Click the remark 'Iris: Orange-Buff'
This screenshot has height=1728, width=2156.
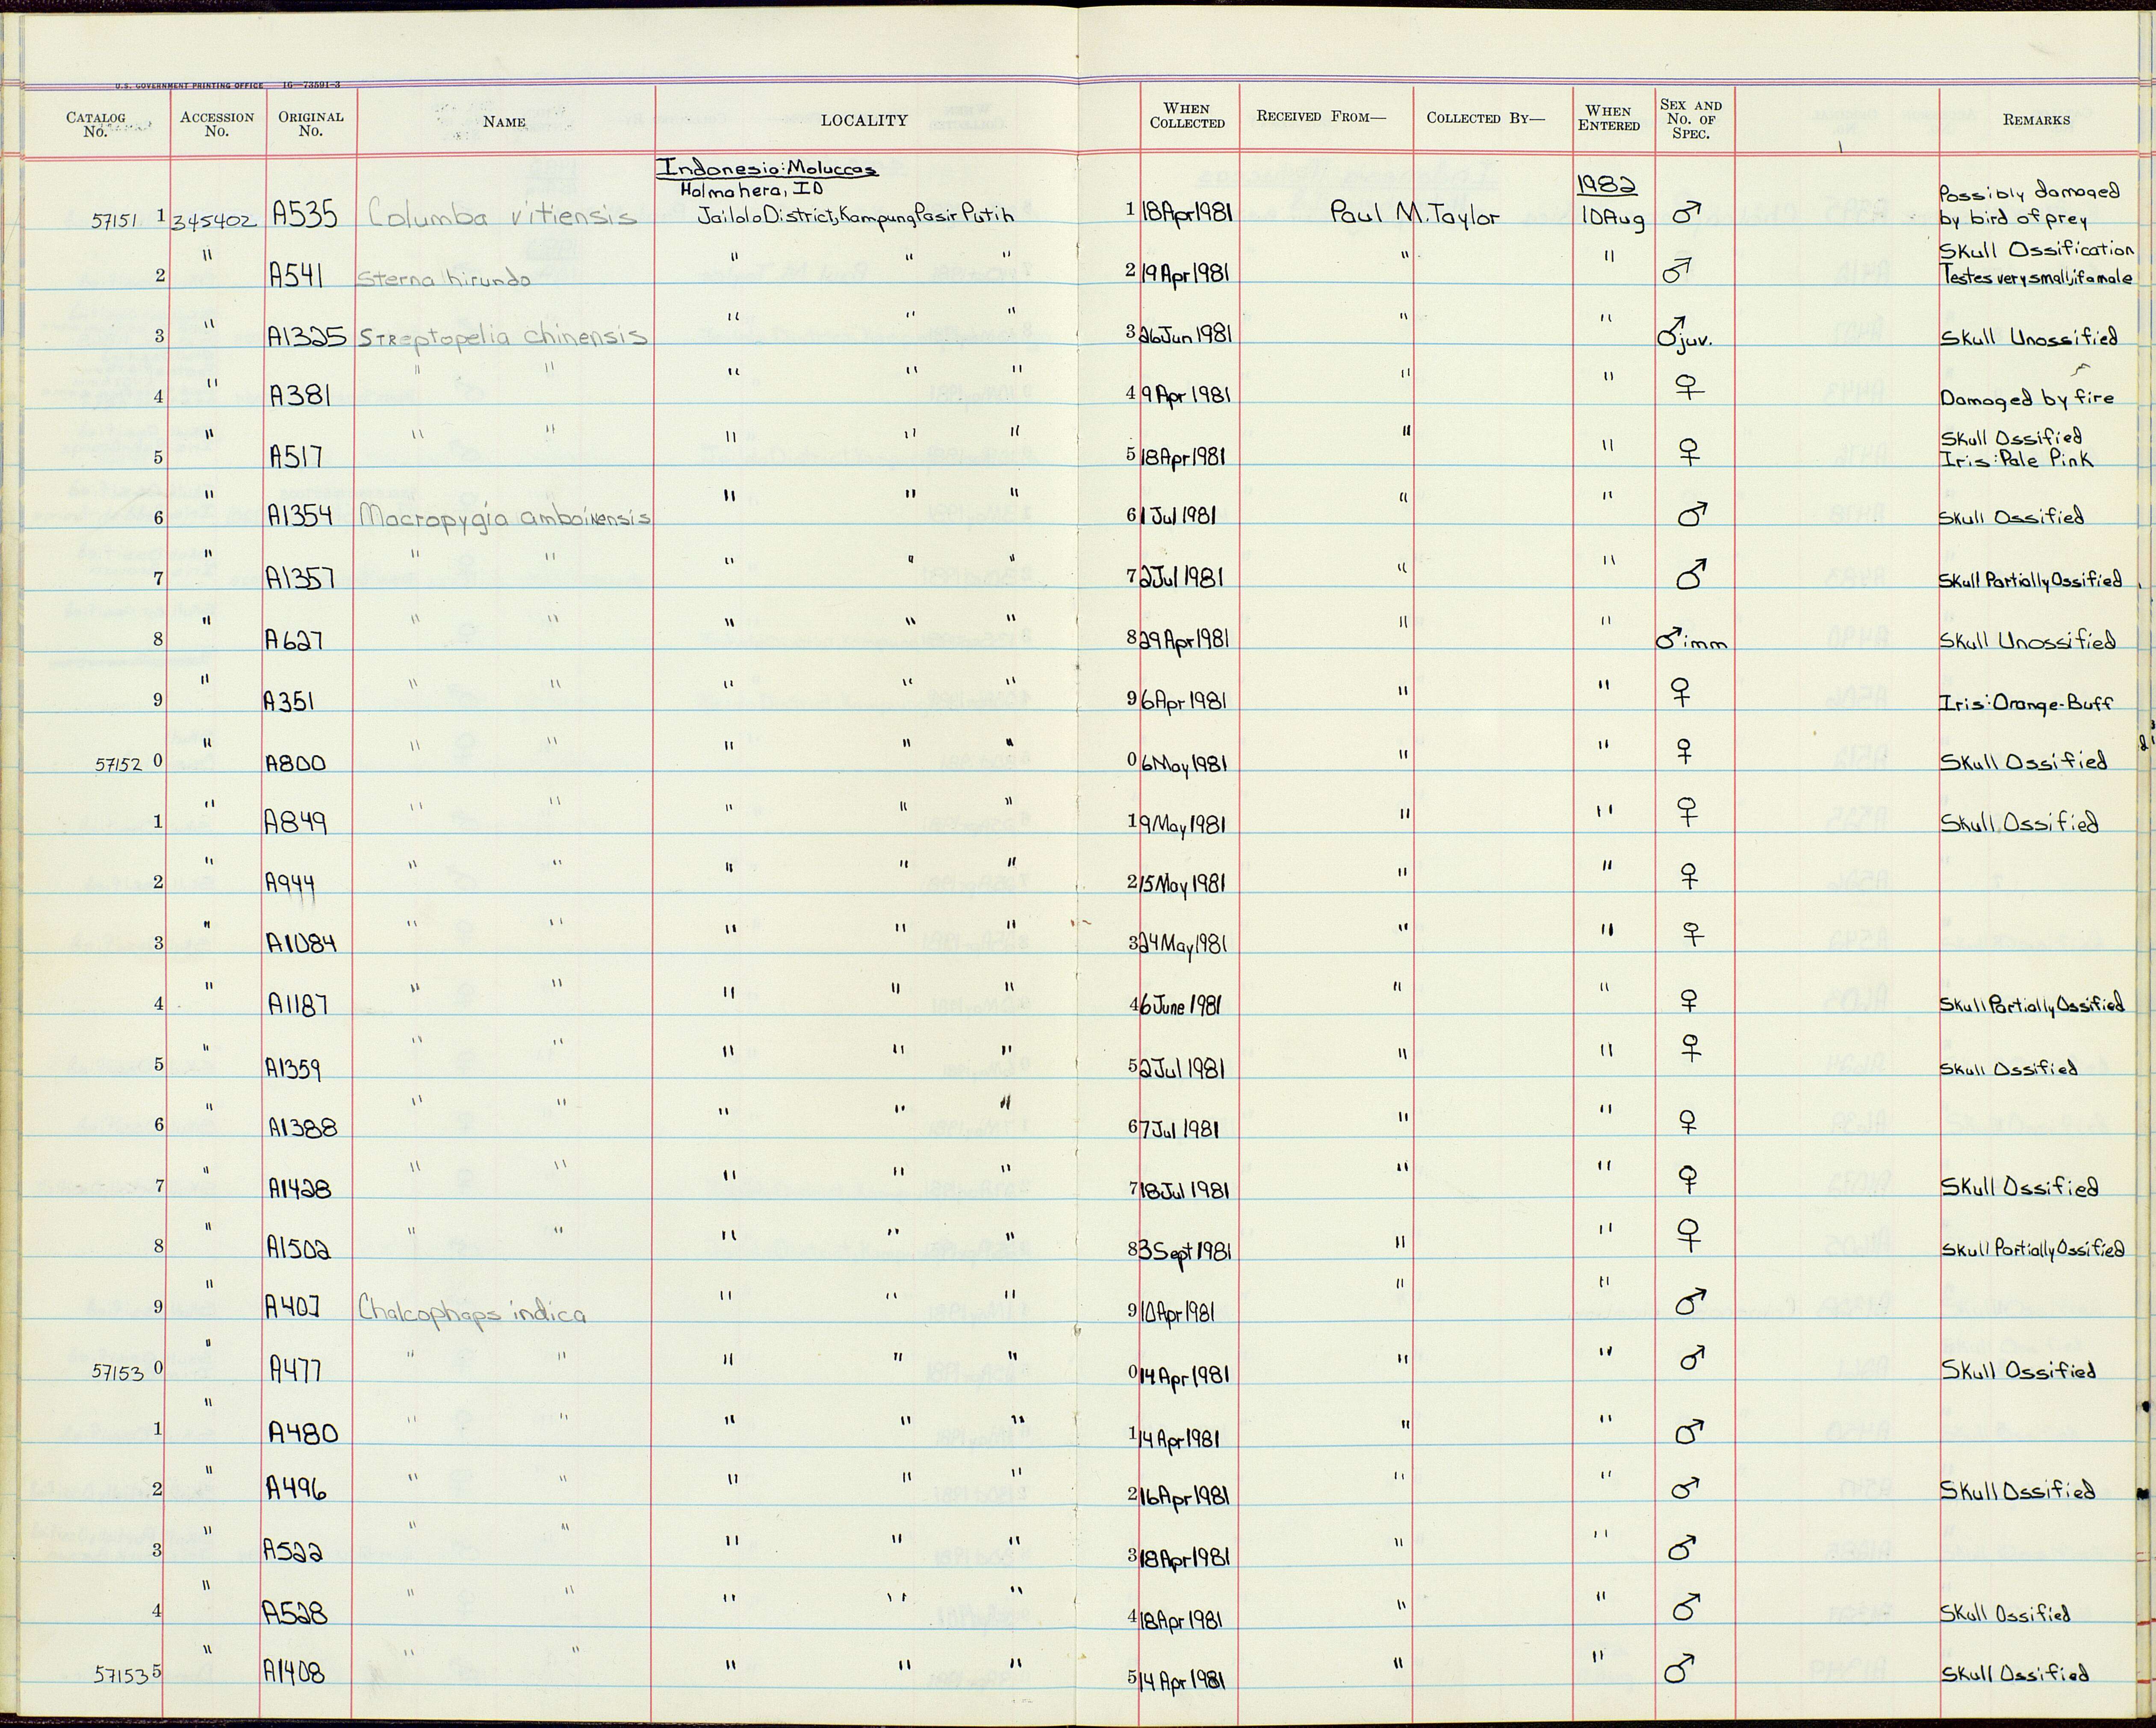2027,704
